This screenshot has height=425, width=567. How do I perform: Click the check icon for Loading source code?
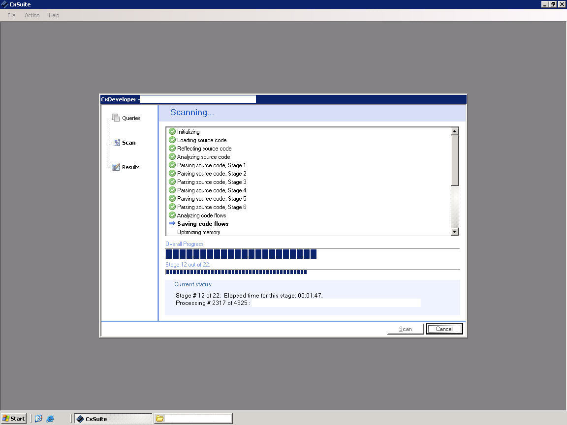(172, 140)
